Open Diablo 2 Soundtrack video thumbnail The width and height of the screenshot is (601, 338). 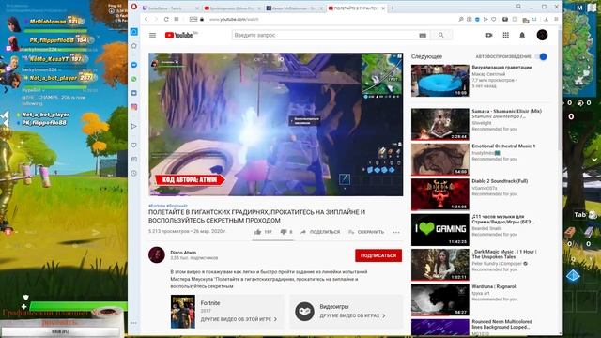click(440, 194)
